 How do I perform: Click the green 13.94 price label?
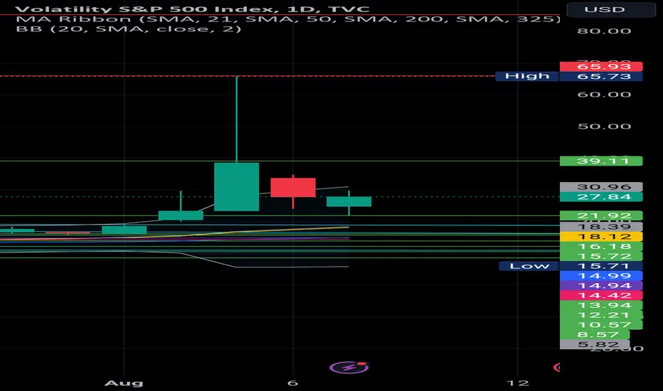pyautogui.click(x=601, y=305)
